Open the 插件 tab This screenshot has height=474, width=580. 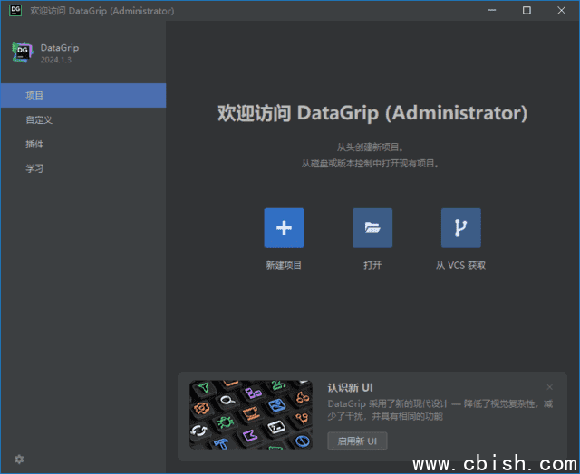(x=83, y=145)
